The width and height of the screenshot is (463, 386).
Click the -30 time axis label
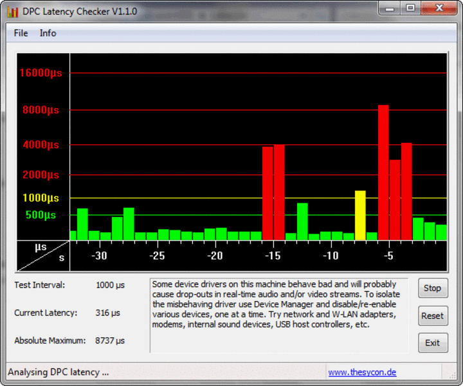coord(99,255)
